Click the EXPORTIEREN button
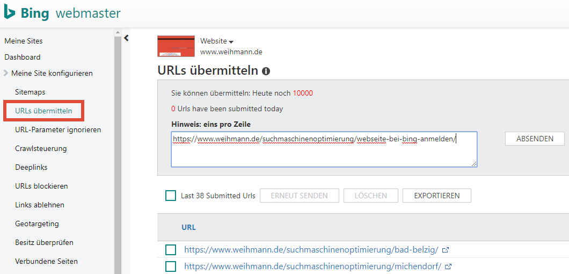Screen dimensions: 569x274 (437, 196)
